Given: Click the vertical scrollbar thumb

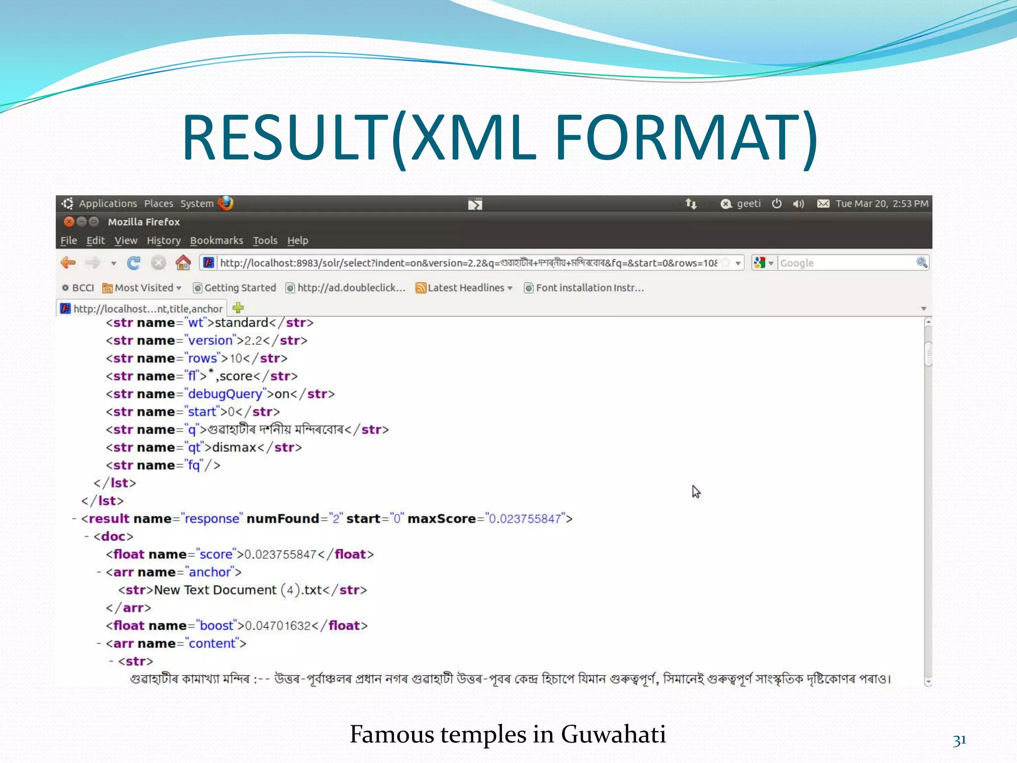Looking at the screenshot, I should point(928,353).
